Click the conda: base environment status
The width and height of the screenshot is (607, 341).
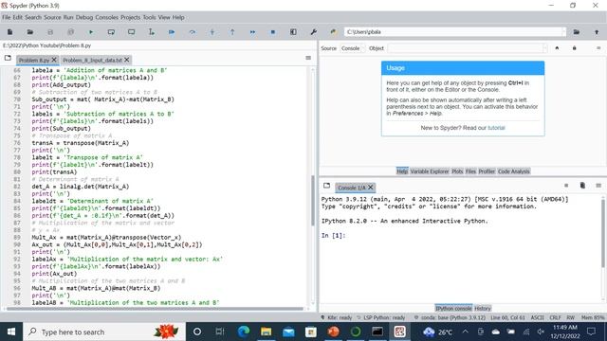450,317
